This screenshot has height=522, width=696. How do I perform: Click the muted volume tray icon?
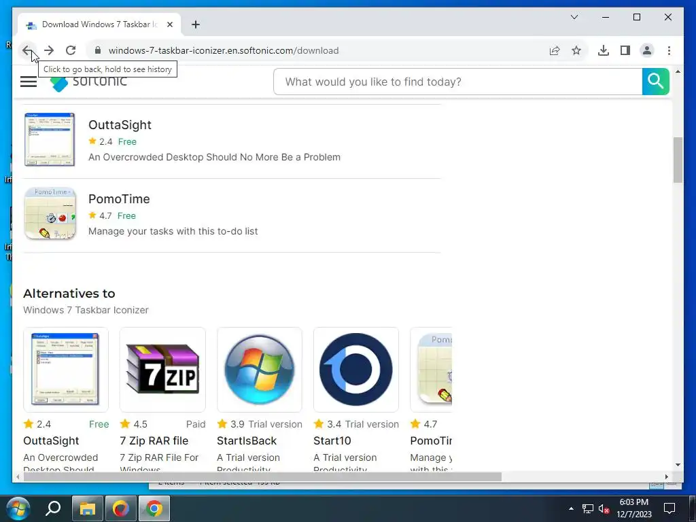pos(604,508)
